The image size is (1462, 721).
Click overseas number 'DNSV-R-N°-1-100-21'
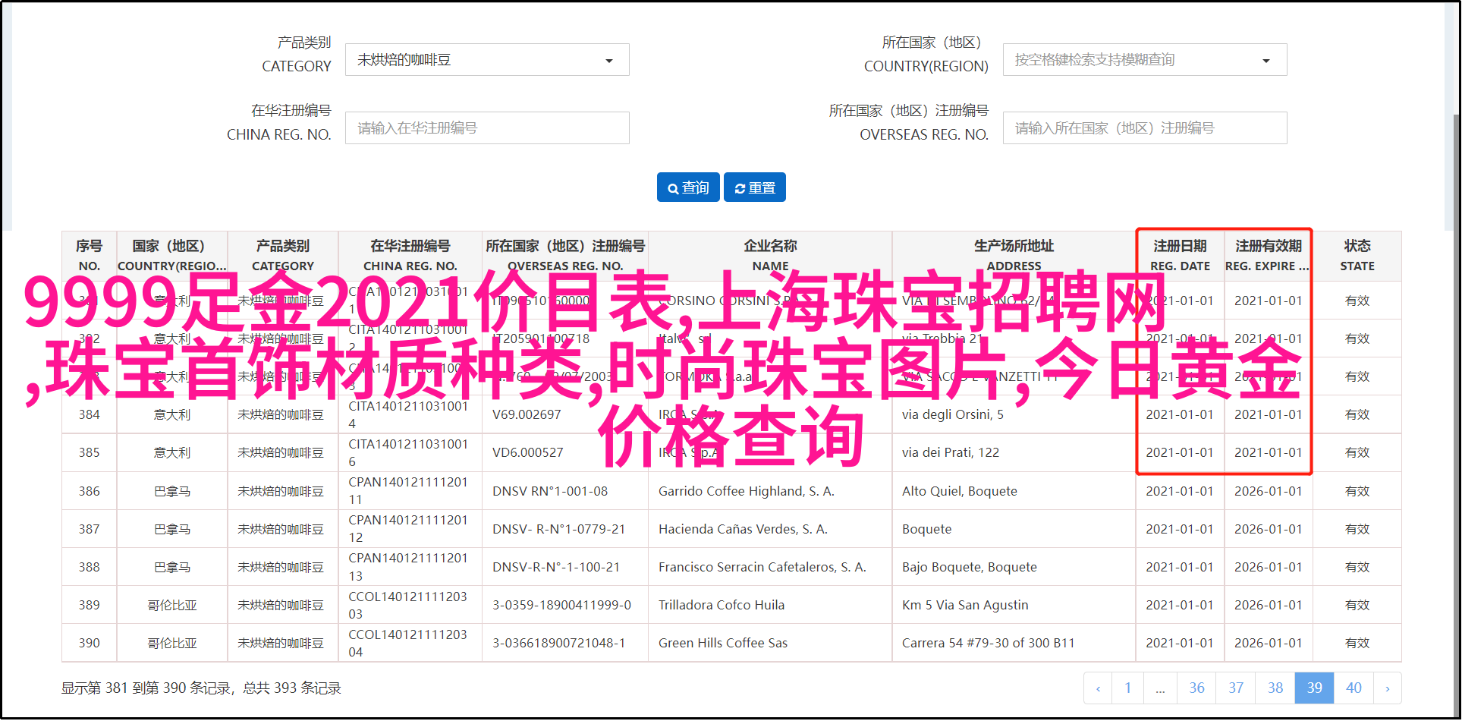[556, 567]
